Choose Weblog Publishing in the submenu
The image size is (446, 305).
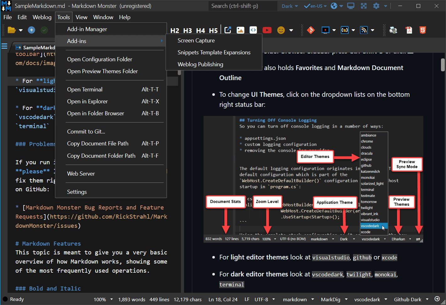point(214,64)
